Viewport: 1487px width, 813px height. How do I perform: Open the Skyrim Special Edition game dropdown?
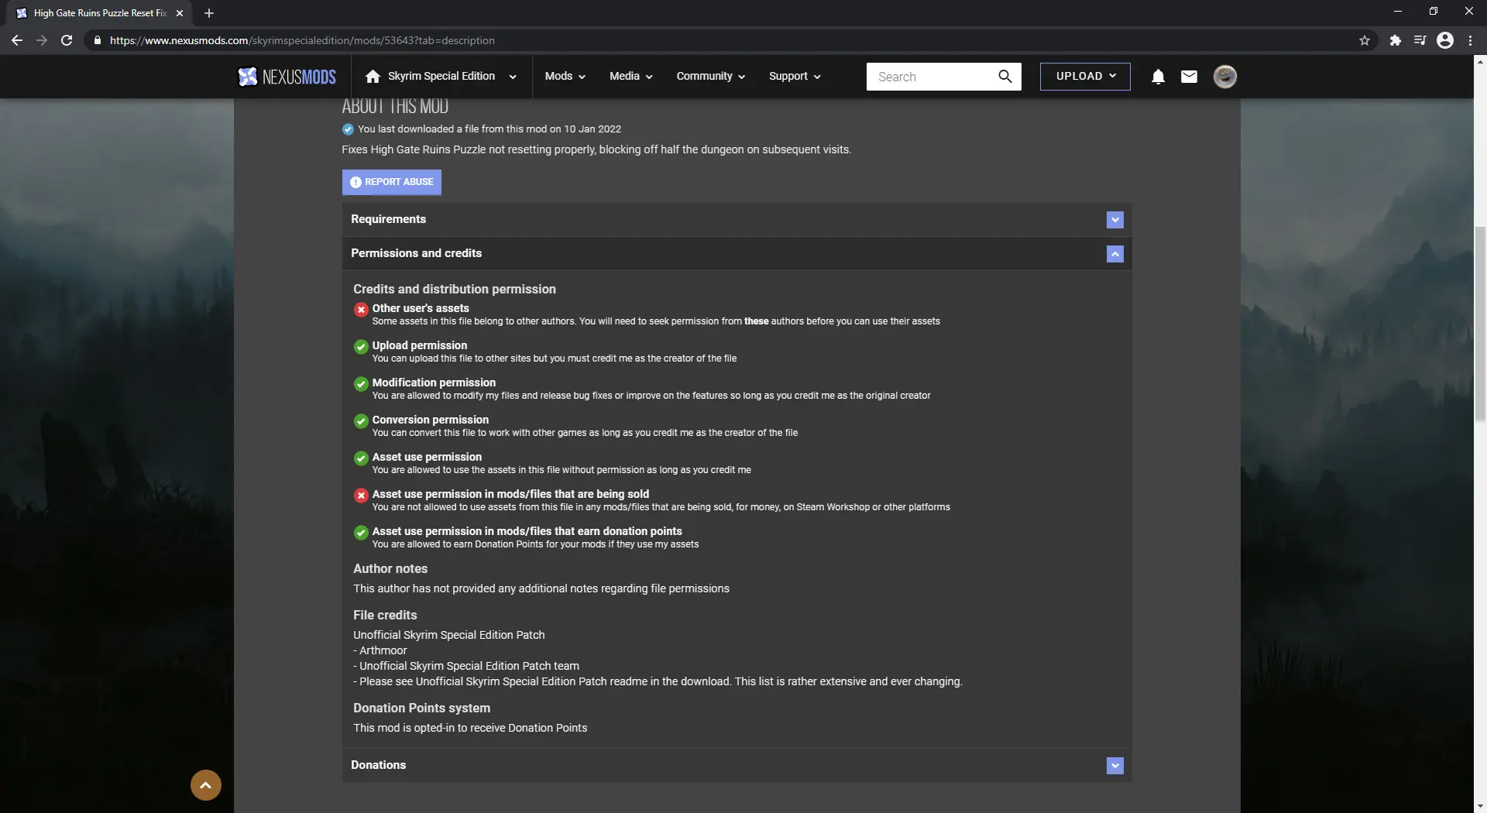coord(513,77)
